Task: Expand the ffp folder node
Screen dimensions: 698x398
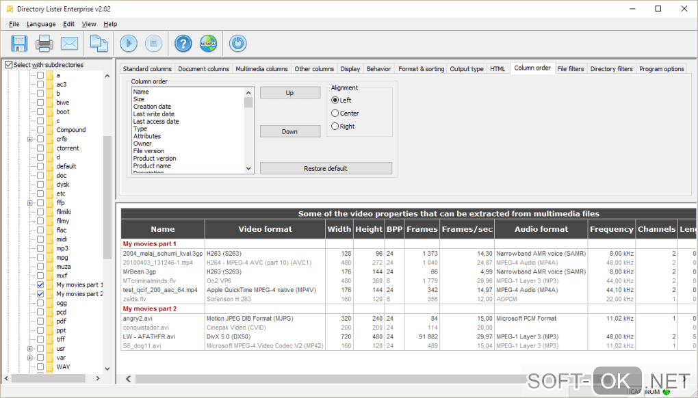Action: coord(30,203)
